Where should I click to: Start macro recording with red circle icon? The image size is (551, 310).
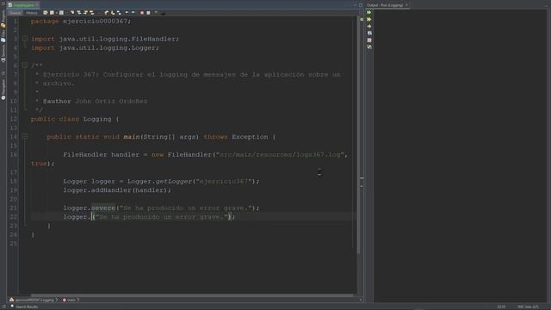(142, 13)
